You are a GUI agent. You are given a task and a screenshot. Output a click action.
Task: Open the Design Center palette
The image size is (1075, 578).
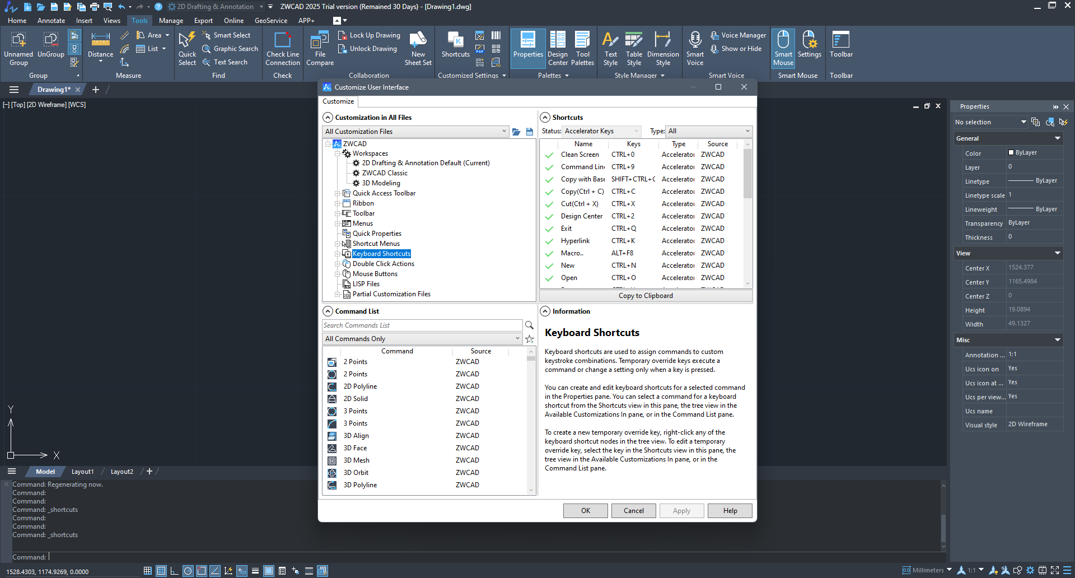coord(558,49)
